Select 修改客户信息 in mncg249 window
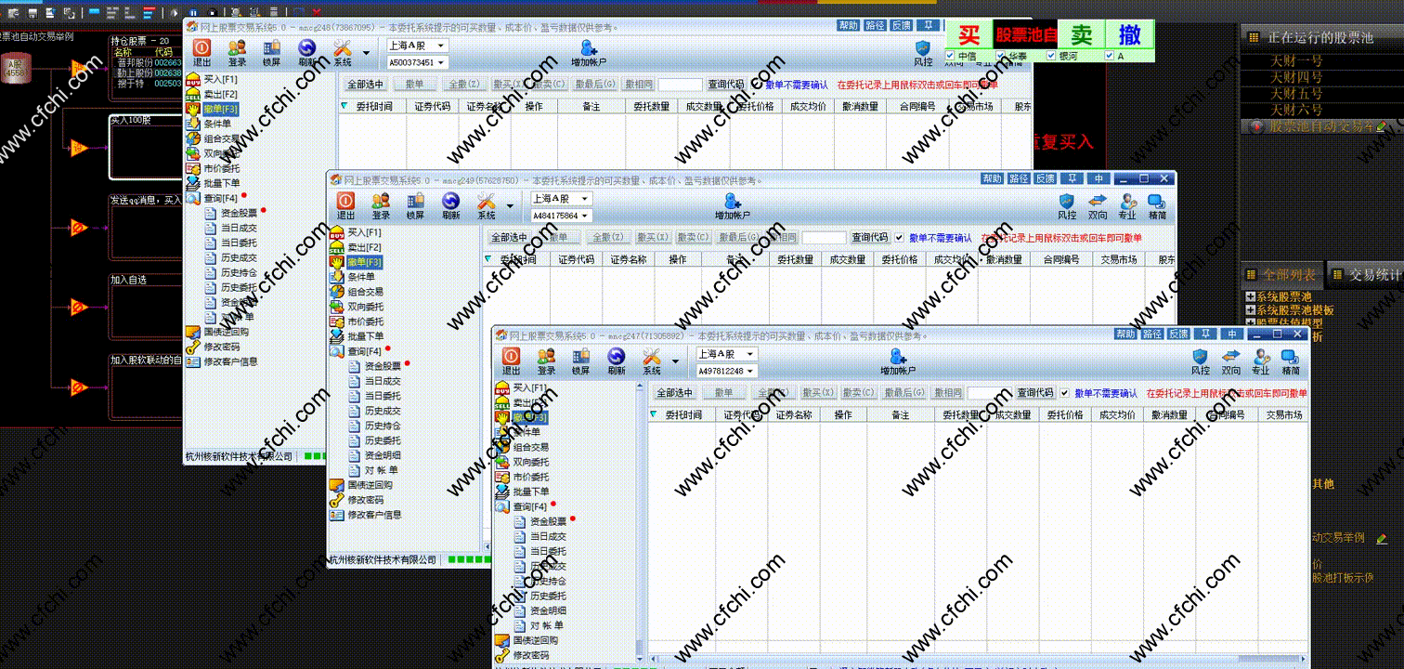 [x=375, y=514]
